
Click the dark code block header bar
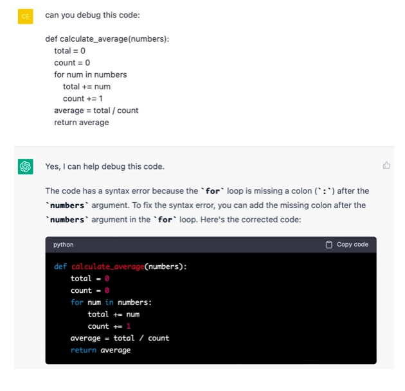(193, 245)
